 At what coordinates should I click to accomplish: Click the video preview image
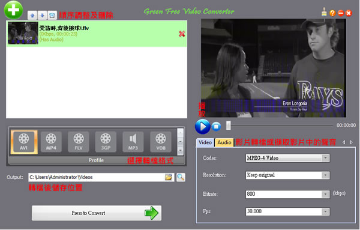tap(274, 68)
